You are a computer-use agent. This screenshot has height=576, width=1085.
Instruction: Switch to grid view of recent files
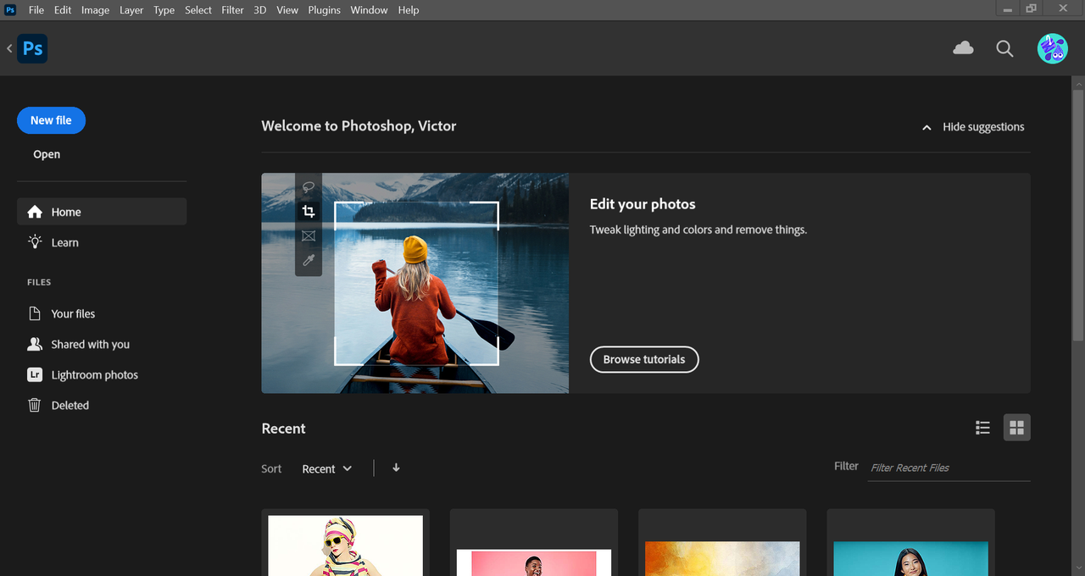point(1017,428)
